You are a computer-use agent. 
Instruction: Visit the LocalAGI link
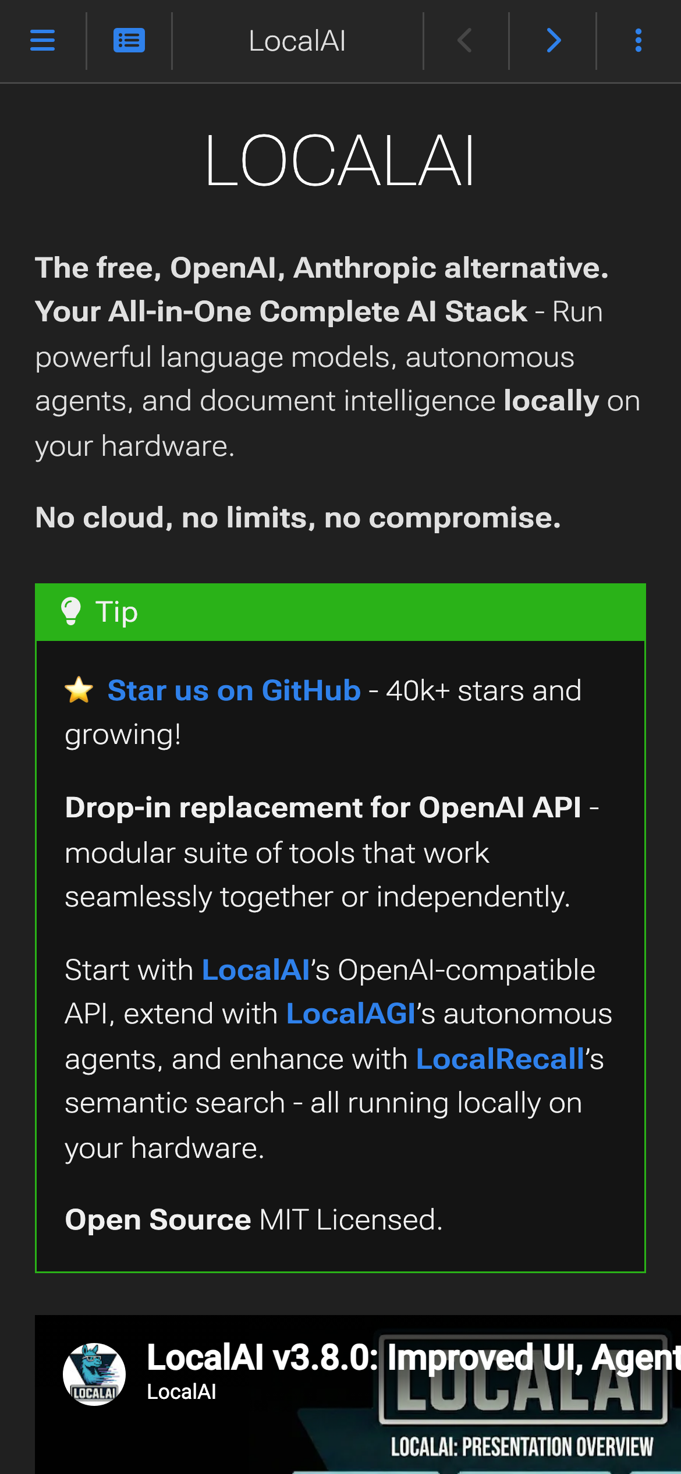(x=351, y=1015)
